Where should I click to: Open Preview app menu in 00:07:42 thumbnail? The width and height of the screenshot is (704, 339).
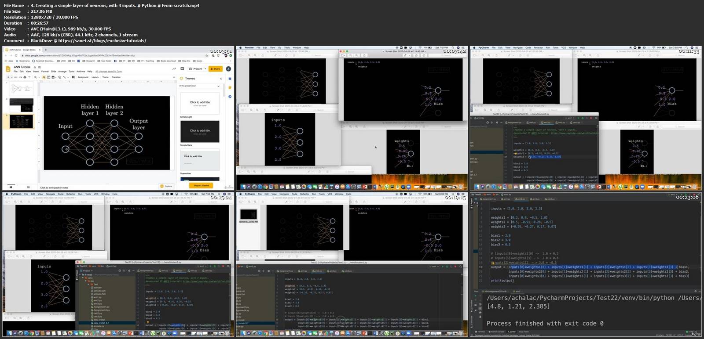click(x=249, y=47)
